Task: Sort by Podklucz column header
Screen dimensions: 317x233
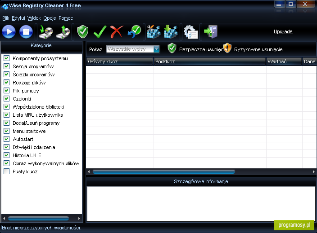Action: pyautogui.click(x=210, y=62)
